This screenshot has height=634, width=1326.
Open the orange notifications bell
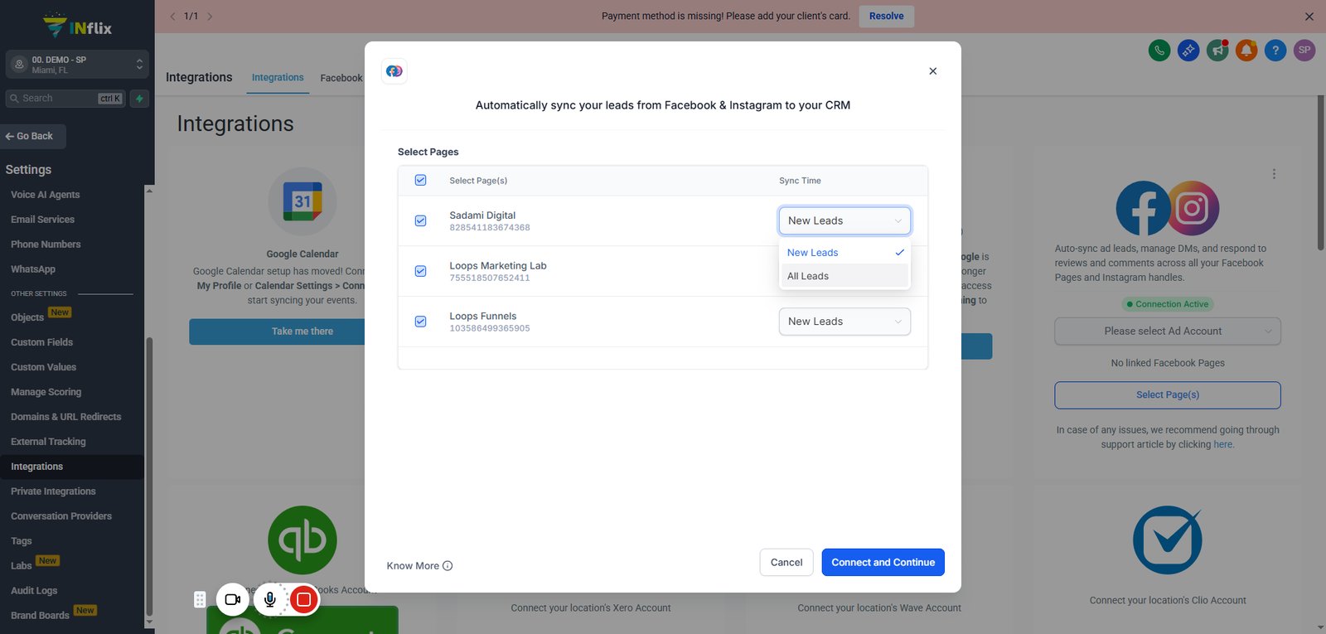(x=1246, y=51)
